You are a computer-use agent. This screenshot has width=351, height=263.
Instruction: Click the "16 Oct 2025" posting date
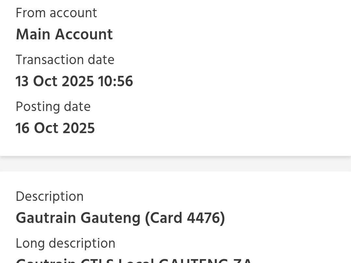point(55,128)
